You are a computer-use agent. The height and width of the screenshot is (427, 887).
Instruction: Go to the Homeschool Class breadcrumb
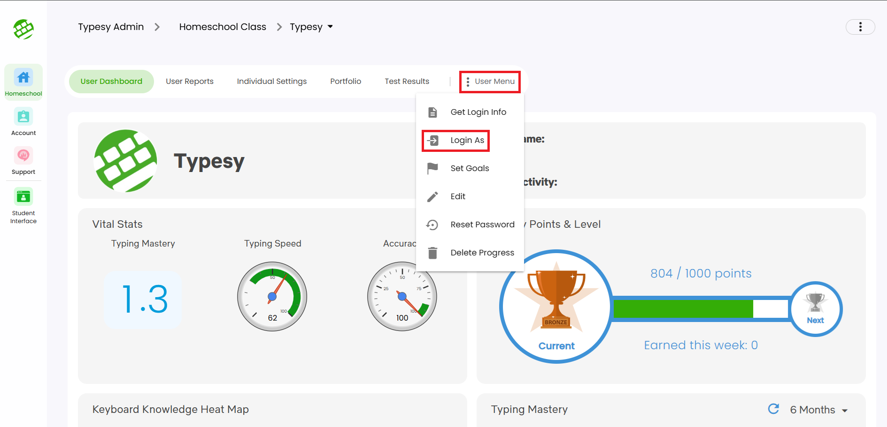(223, 27)
